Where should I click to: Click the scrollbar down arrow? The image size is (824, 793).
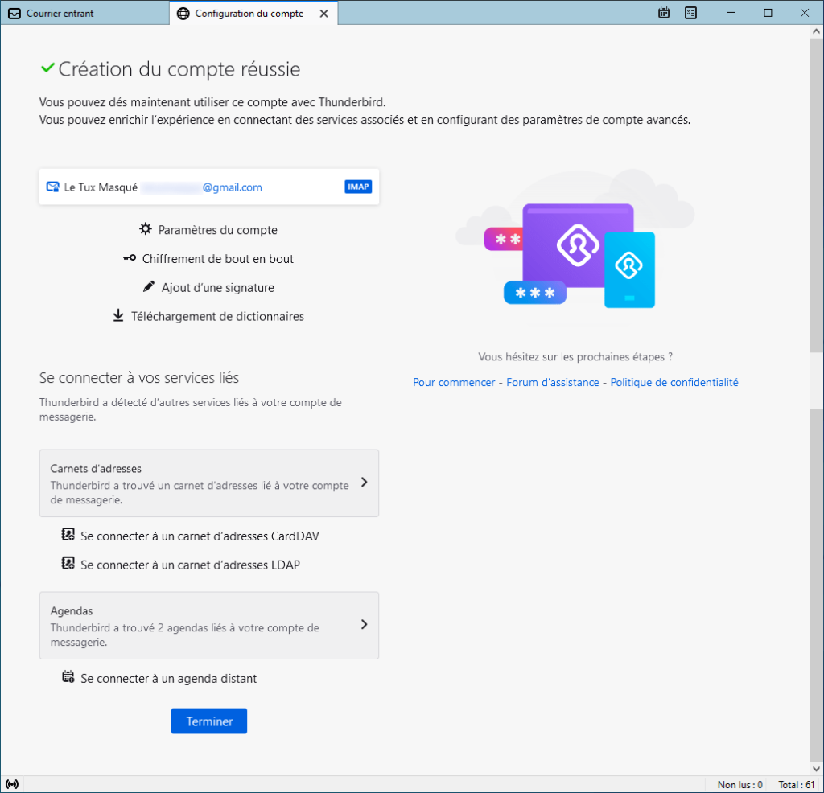click(816, 769)
